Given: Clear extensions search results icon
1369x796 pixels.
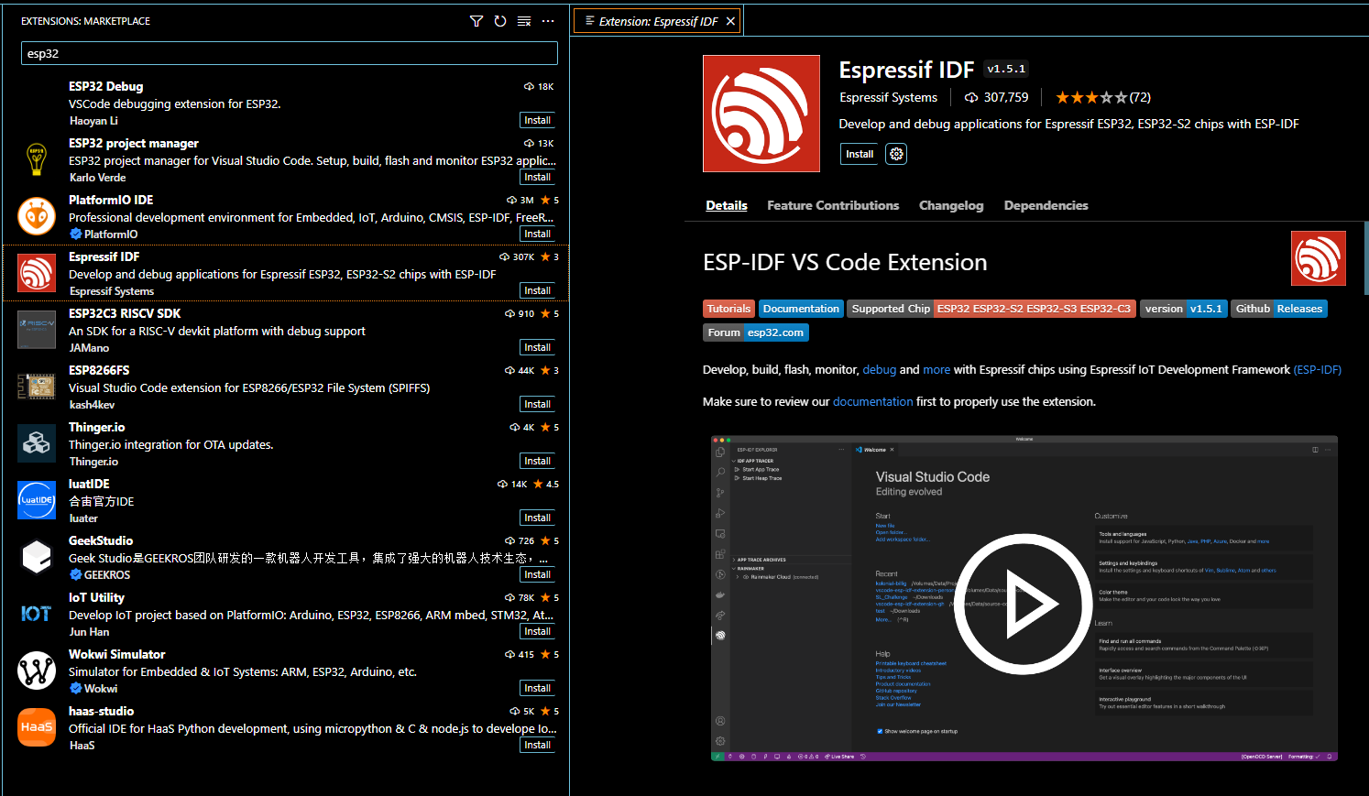Looking at the screenshot, I should click(524, 21).
